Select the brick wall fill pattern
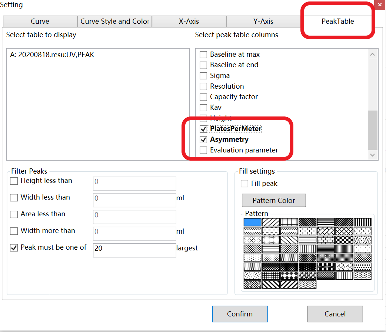 pos(326,240)
